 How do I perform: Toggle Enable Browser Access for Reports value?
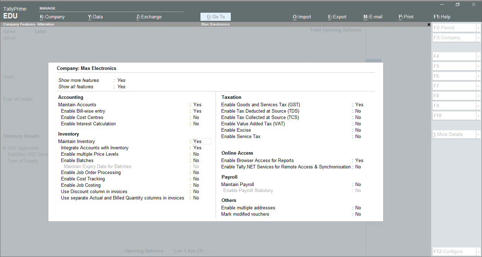pos(359,161)
